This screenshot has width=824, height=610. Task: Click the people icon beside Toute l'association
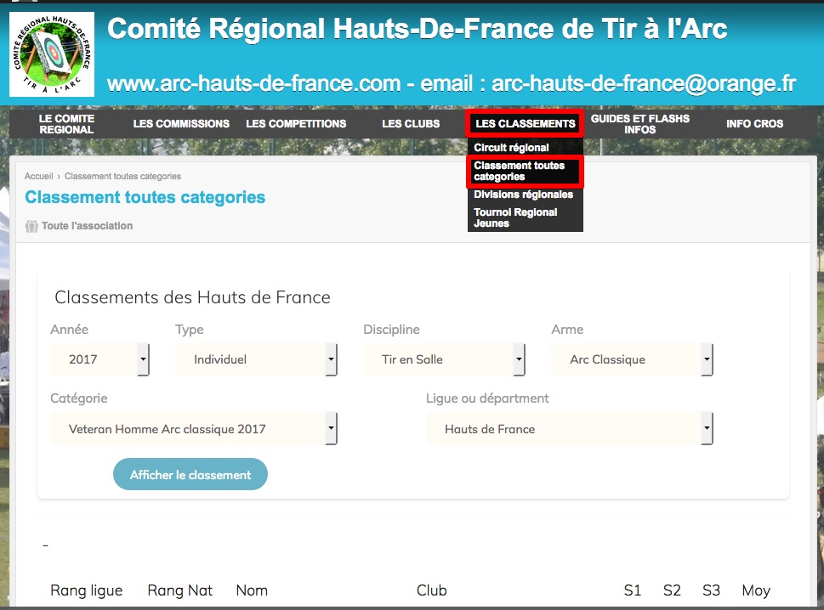31,226
